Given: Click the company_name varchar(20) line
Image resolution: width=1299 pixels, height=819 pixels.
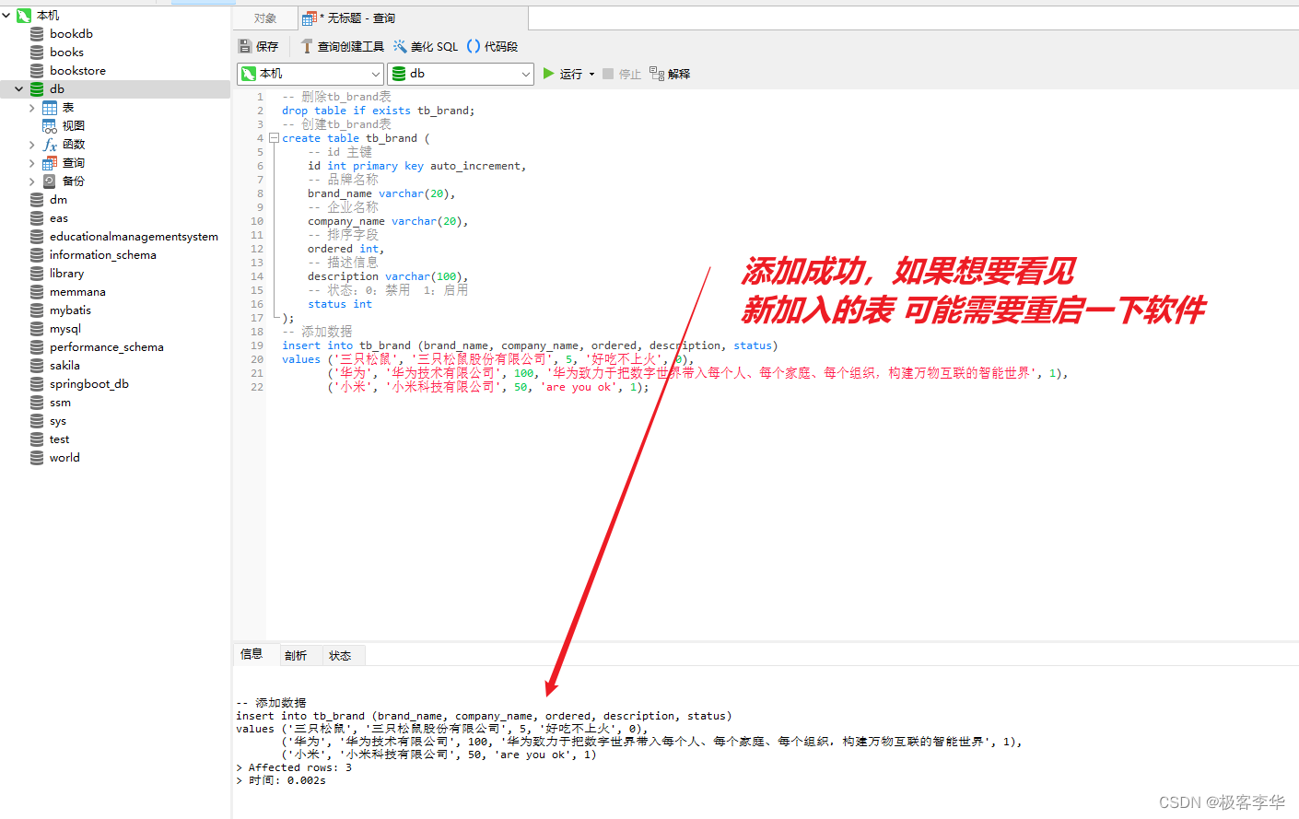Looking at the screenshot, I should [x=388, y=221].
